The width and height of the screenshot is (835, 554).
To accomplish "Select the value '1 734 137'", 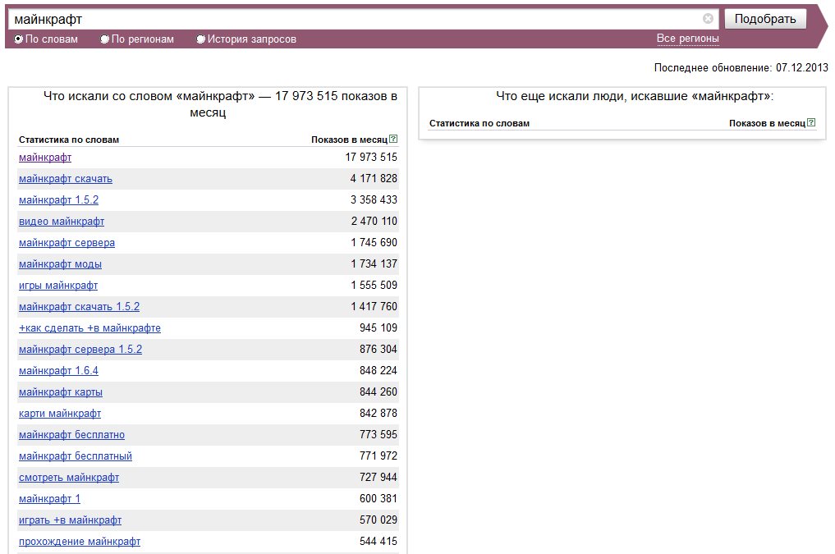I will pos(374,264).
